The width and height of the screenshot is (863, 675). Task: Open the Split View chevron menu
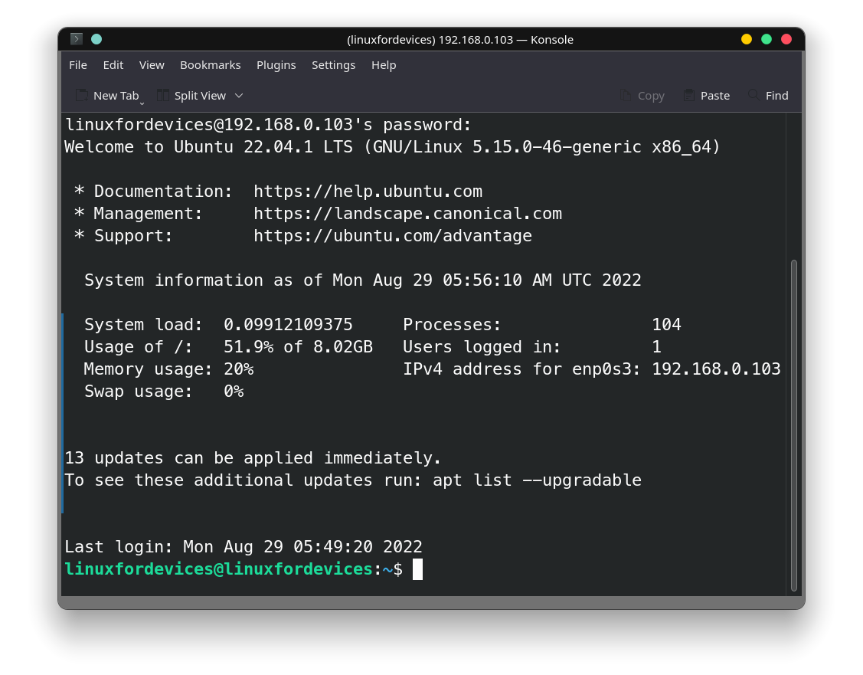point(238,95)
